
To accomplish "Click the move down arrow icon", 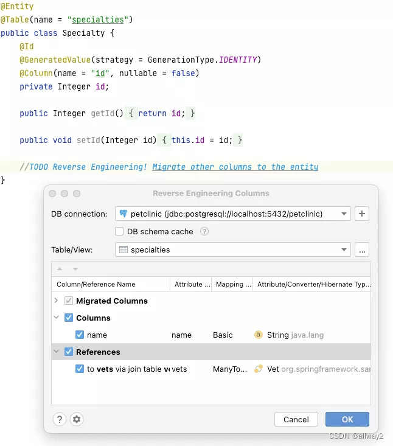I will pos(75,269).
